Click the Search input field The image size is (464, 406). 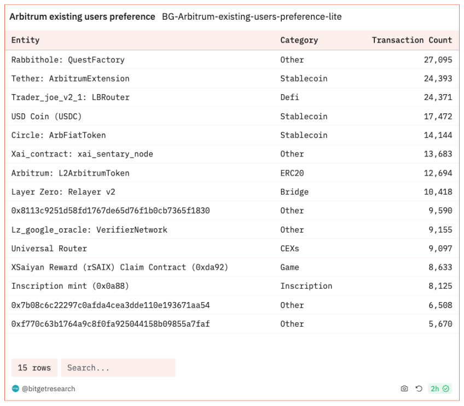[x=118, y=368]
